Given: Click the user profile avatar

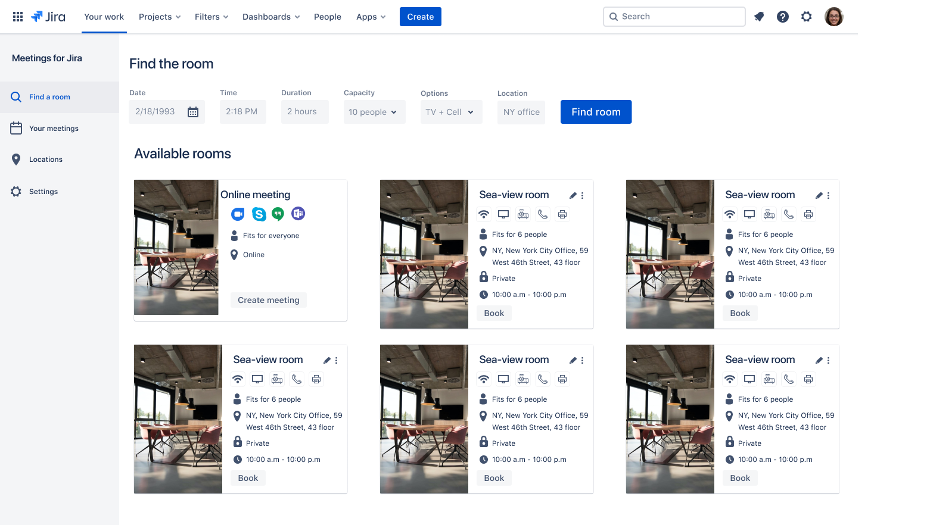Looking at the screenshot, I should 833,17.
